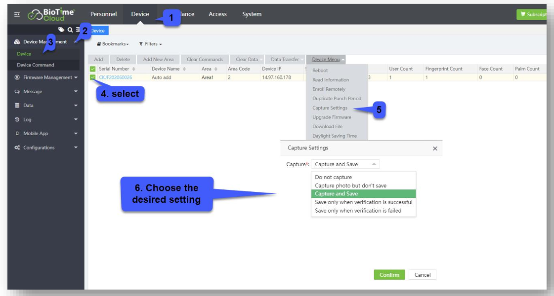Click the Data database icon in sidebar

tap(17, 106)
